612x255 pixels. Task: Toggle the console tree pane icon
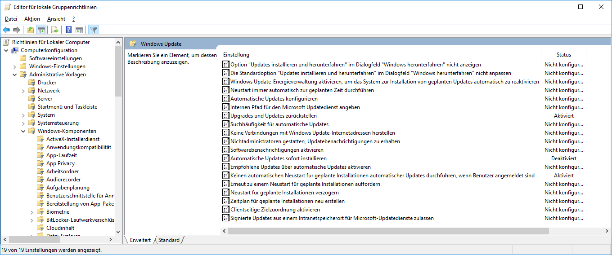click(x=41, y=30)
